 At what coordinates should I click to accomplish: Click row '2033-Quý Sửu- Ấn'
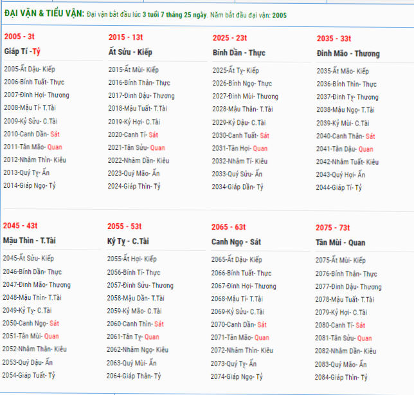237,174
